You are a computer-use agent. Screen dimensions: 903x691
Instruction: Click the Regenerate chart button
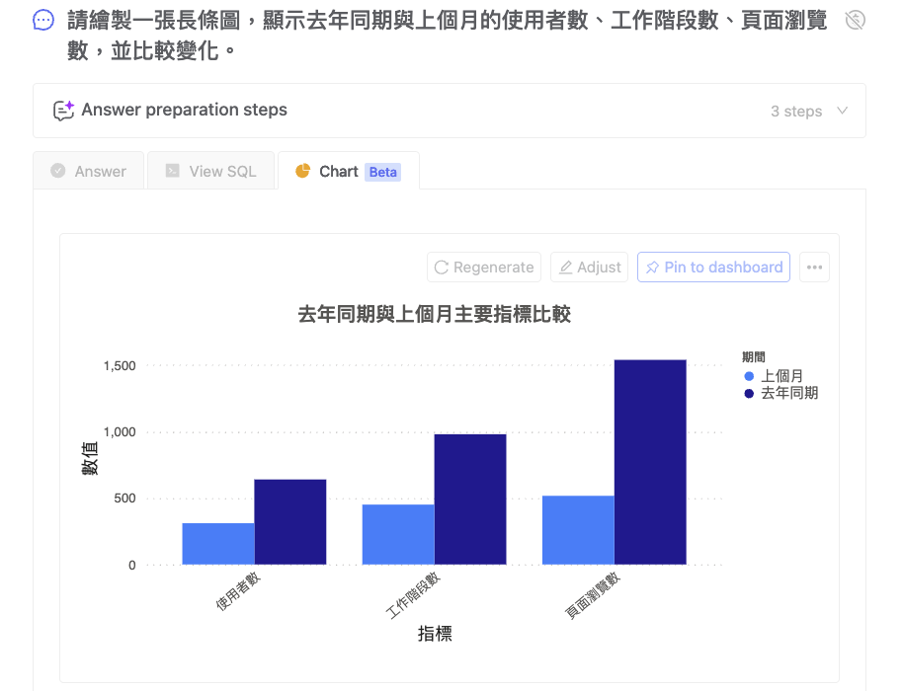click(484, 267)
